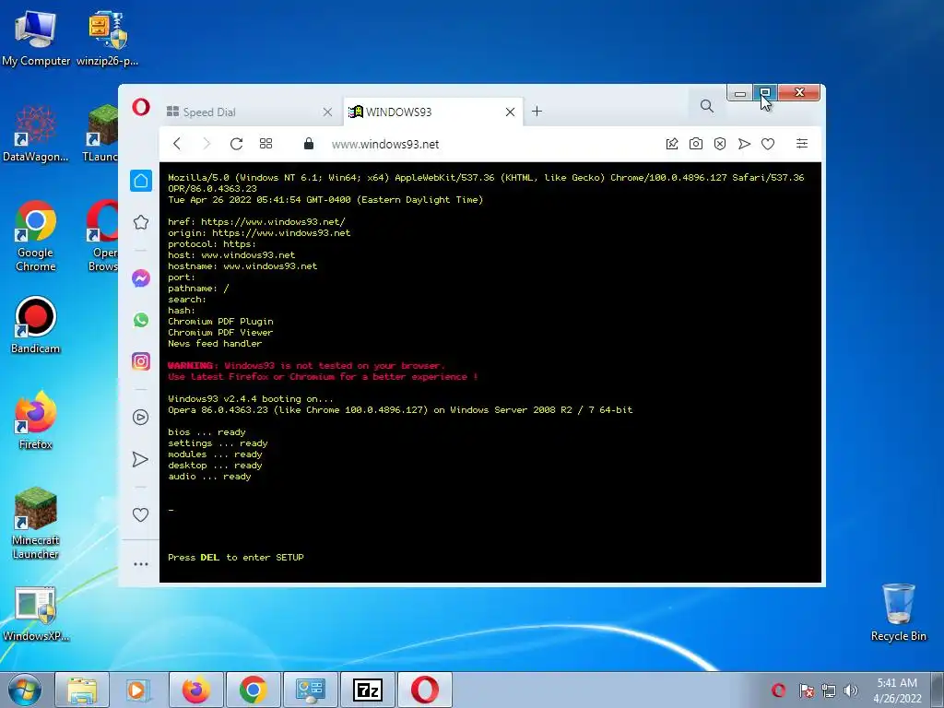Select the WINDOWS93 tab
The height and width of the screenshot is (708, 944).
[433, 112]
